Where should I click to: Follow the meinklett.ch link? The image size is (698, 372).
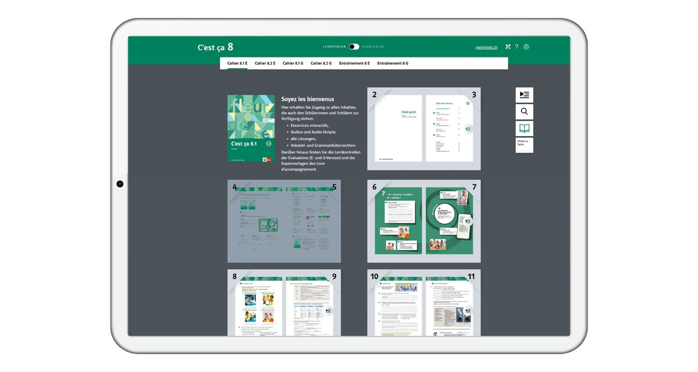coord(486,47)
